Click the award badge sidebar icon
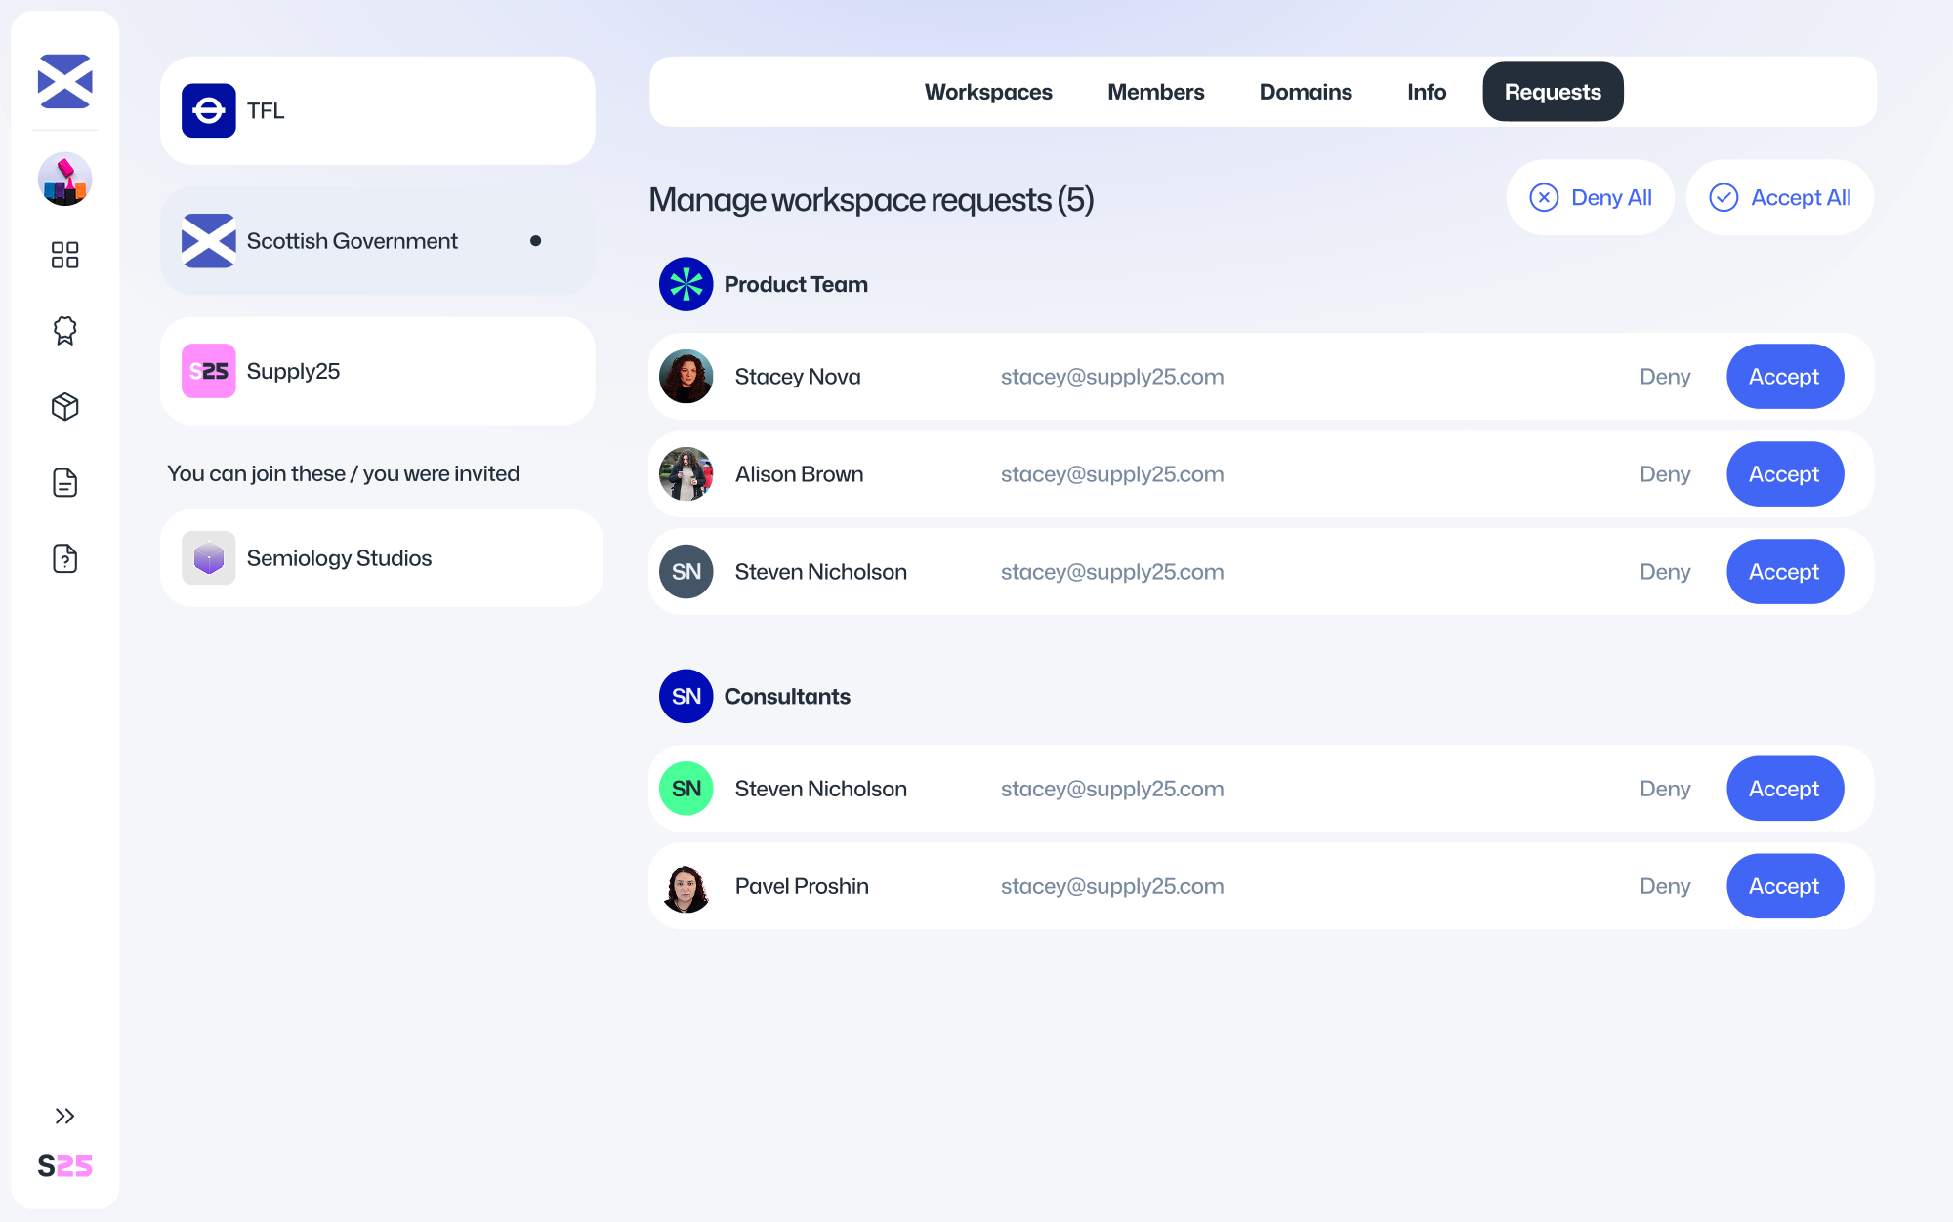The height and width of the screenshot is (1222, 1953). tap(64, 331)
